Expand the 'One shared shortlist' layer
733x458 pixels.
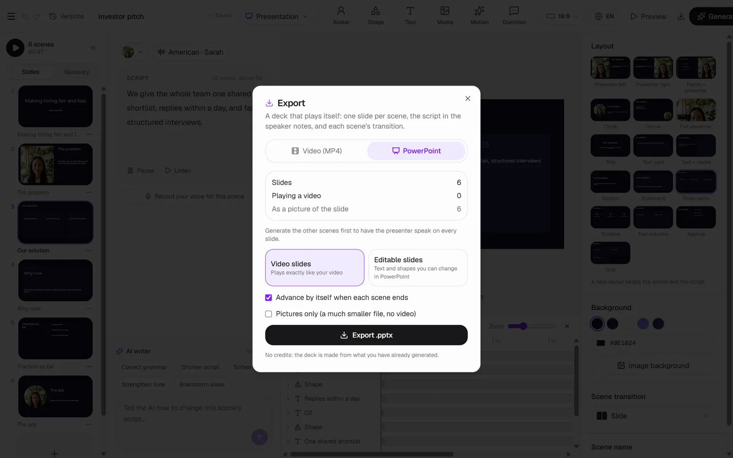(288, 441)
